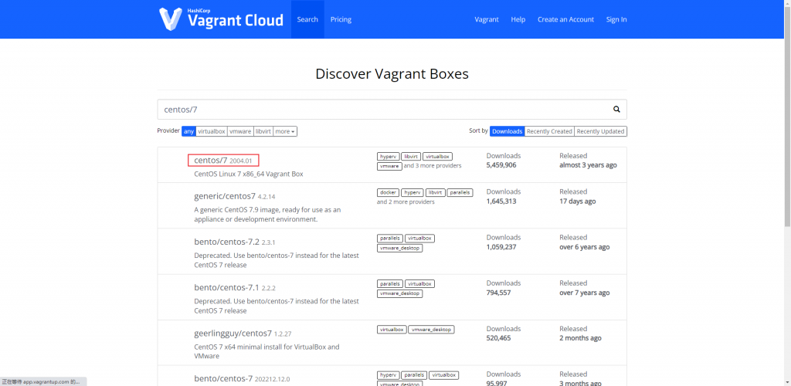Click libvirt tag in centos/7 row

[x=411, y=156]
